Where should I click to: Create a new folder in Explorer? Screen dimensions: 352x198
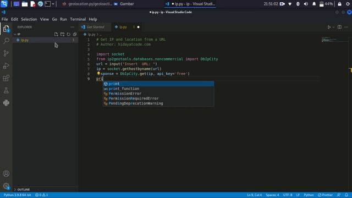pyautogui.click(x=62, y=34)
